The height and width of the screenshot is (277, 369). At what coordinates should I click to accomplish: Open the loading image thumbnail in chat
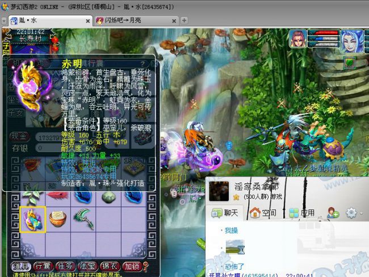click(x=235, y=247)
